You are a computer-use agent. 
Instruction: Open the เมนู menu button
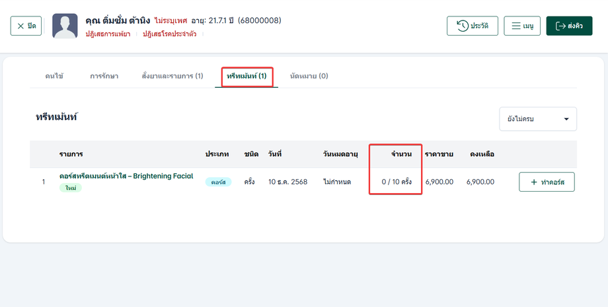pyautogui.click(x=522, y=26)
